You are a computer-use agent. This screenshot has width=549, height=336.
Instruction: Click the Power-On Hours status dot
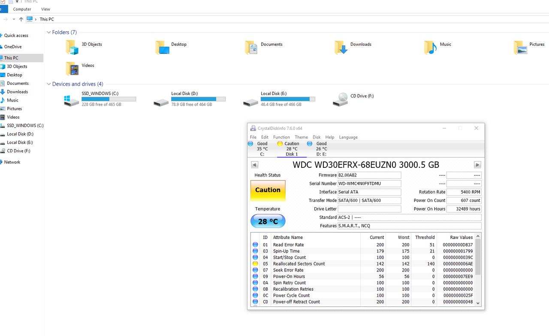[255, 277]
